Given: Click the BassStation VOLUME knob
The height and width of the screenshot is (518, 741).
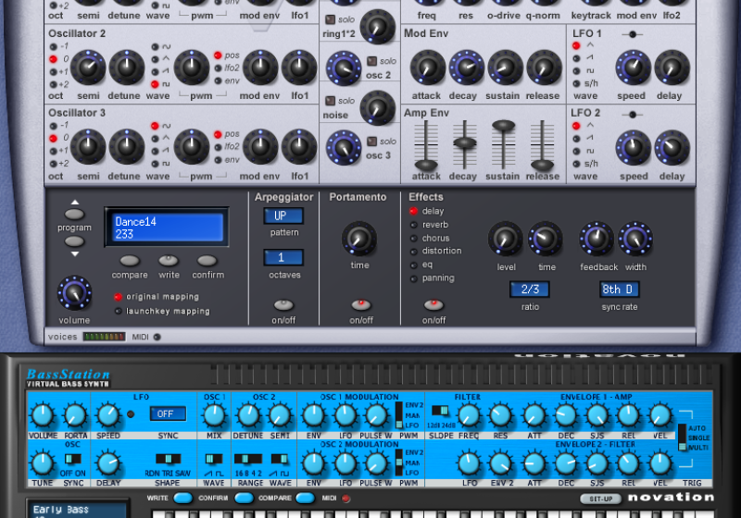Looking at the screenshot, I should [43, 415].
